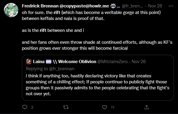178x114 pixels.
Task: Click the @fr_brennan reply mention
Action: (62, 69)
